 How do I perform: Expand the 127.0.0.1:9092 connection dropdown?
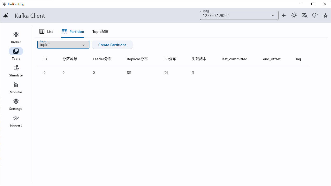273,15
